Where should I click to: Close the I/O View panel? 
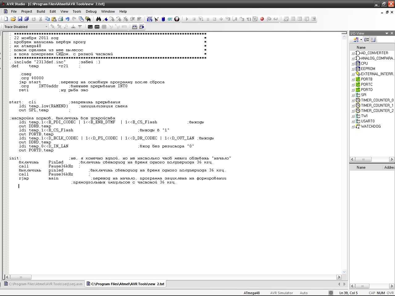click(x=392, y=33)
